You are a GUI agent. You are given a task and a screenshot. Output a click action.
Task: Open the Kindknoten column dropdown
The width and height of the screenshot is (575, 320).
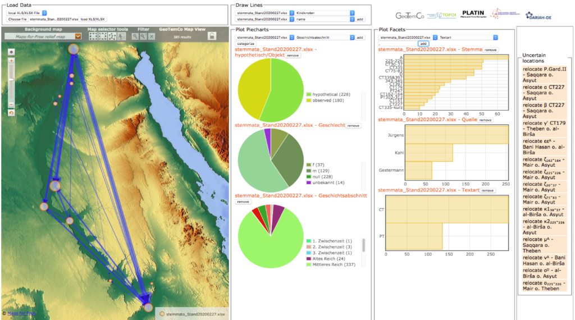[x=325, y=13]
